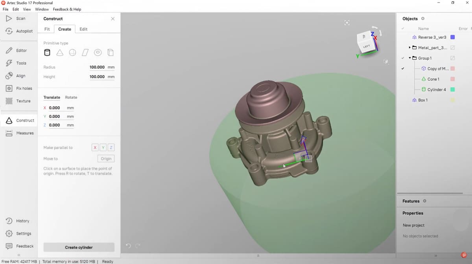Click the Reverse 3_ver3 purple color swatch
Viewport: 472px width, 264px height.
tap(453, 37)
